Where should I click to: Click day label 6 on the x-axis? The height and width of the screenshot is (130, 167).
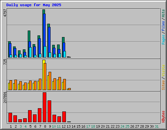tap(35, 126)
